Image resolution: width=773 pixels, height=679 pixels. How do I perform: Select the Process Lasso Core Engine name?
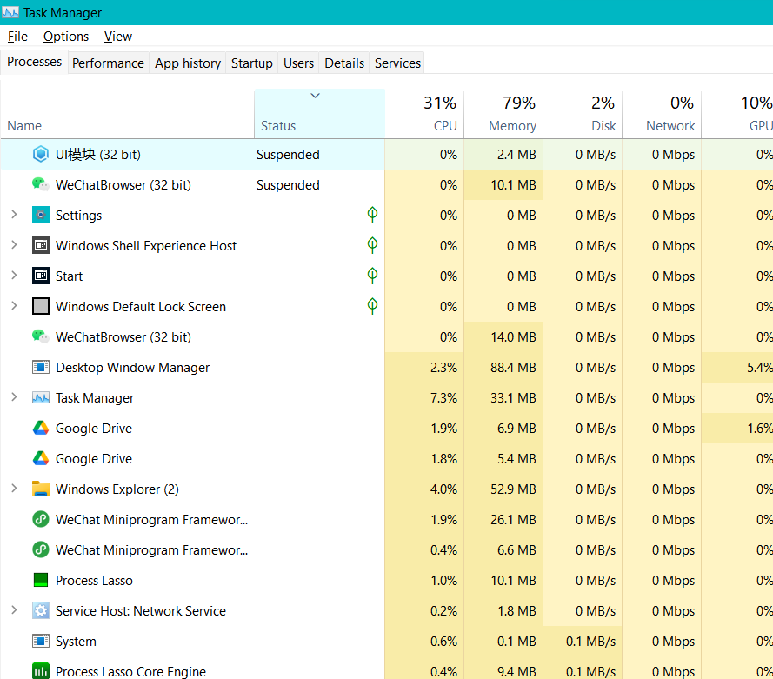pyautogui.click(x=130, y=671)
